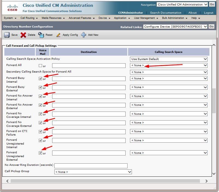This screenshot has height=192, width=219.
Task: Click the Navigation Go button
Action: click(212, 4)
